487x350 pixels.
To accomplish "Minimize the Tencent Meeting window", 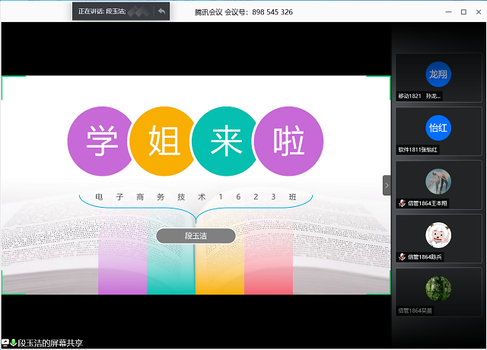I will pyautogui.click(x=446, y=12).
